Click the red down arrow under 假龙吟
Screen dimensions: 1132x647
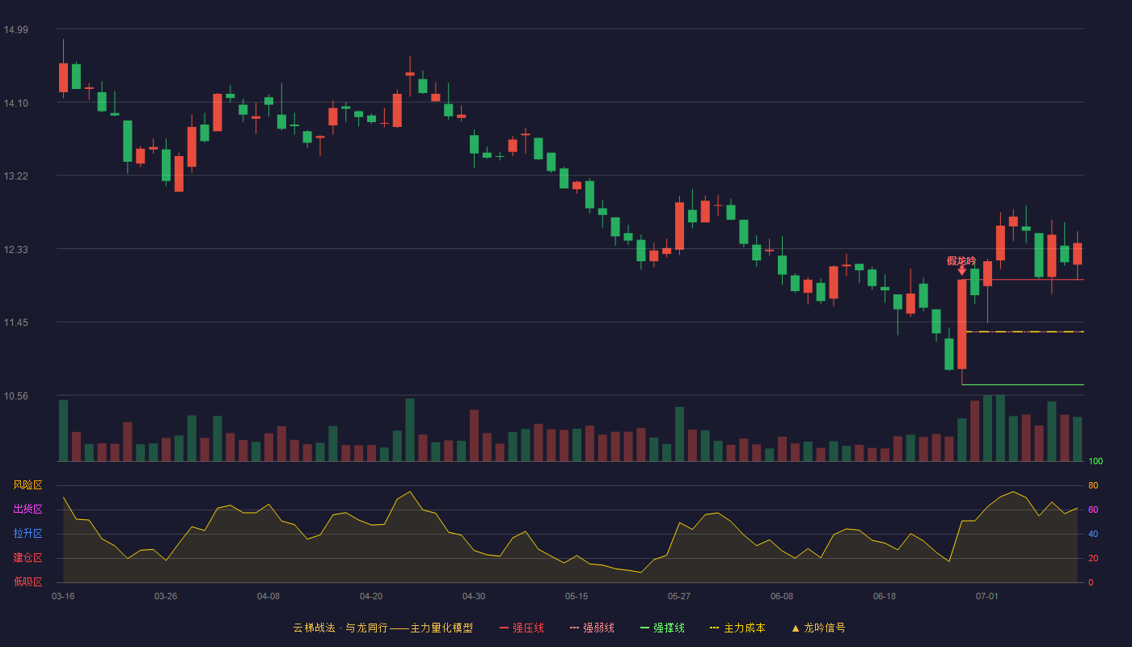pyautogui.click(x=962, y=271)
